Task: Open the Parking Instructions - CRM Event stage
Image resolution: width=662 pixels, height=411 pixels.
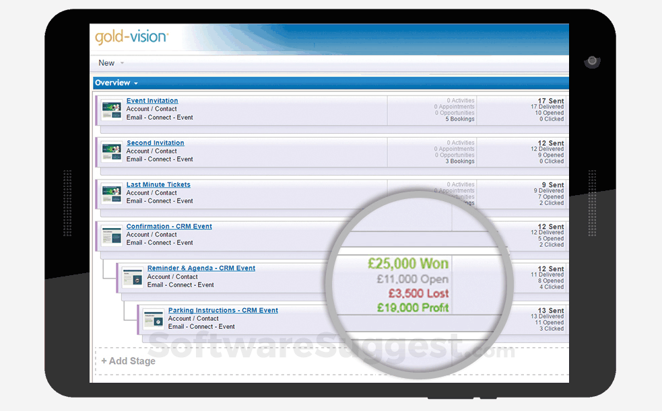Action: coord(223,310)
